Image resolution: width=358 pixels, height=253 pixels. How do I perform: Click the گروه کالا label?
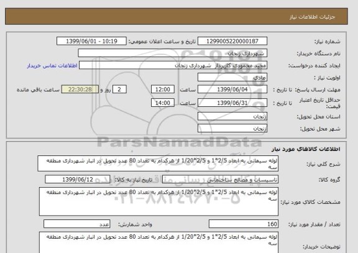[329, 180]
